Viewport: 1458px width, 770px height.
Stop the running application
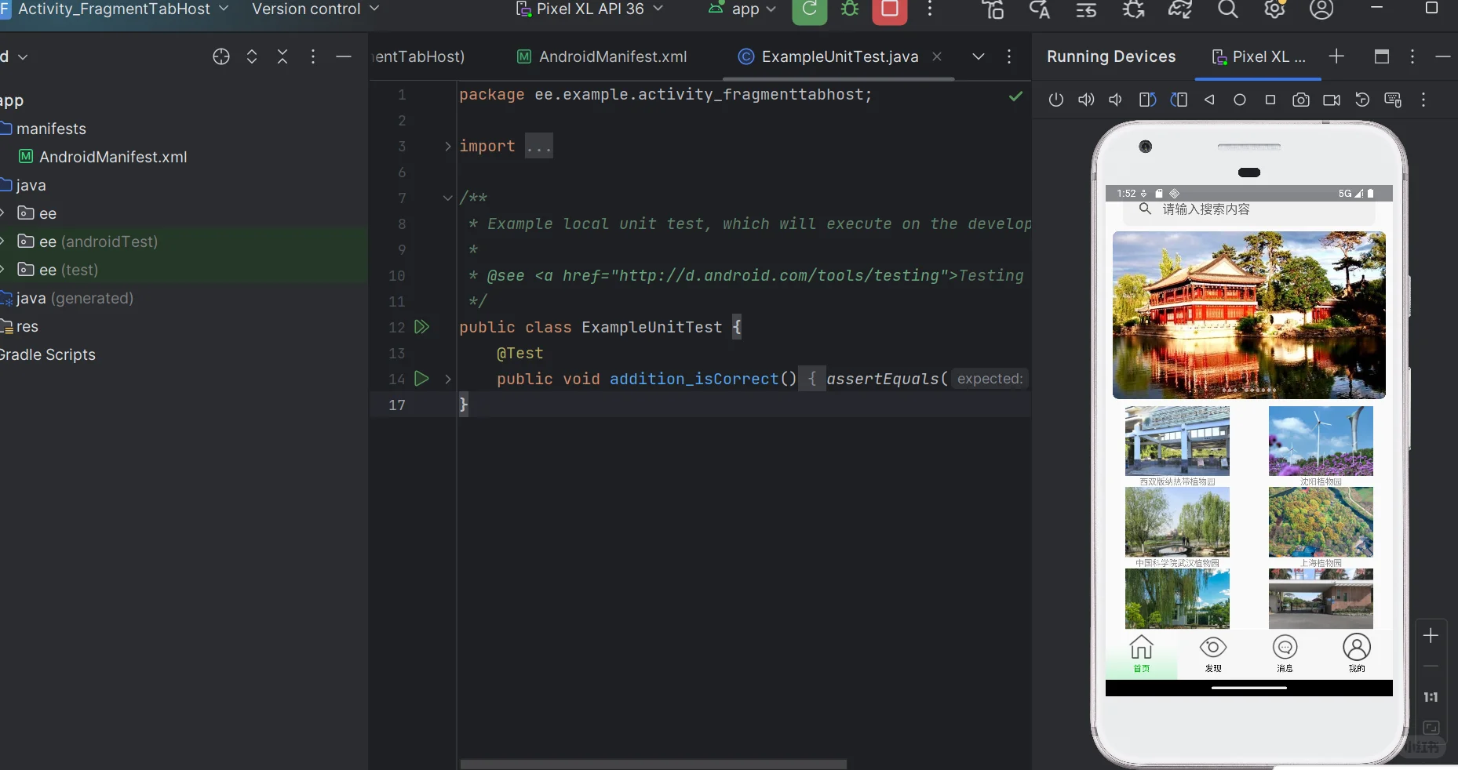click(891, 11)
